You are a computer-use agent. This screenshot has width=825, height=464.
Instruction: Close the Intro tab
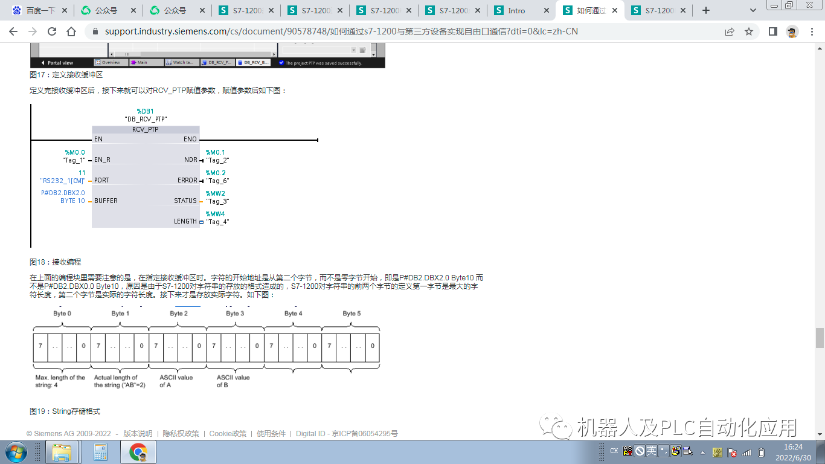(x=545, y=10)
